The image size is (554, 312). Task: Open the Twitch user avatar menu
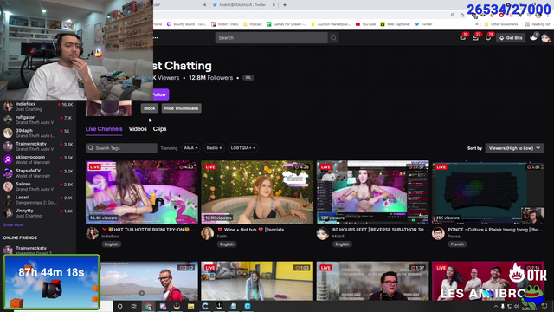pos(545,38)
